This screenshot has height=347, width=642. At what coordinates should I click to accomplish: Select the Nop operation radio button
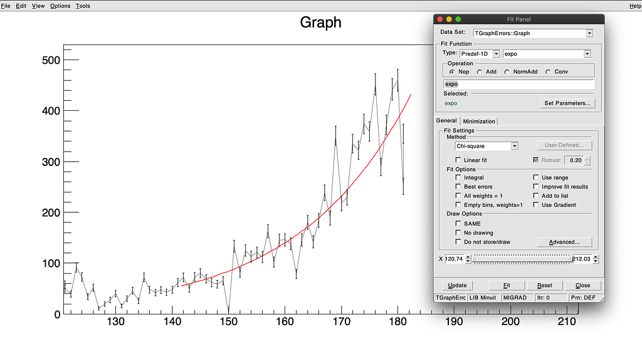pyautogui.click(x=452, y=71)
